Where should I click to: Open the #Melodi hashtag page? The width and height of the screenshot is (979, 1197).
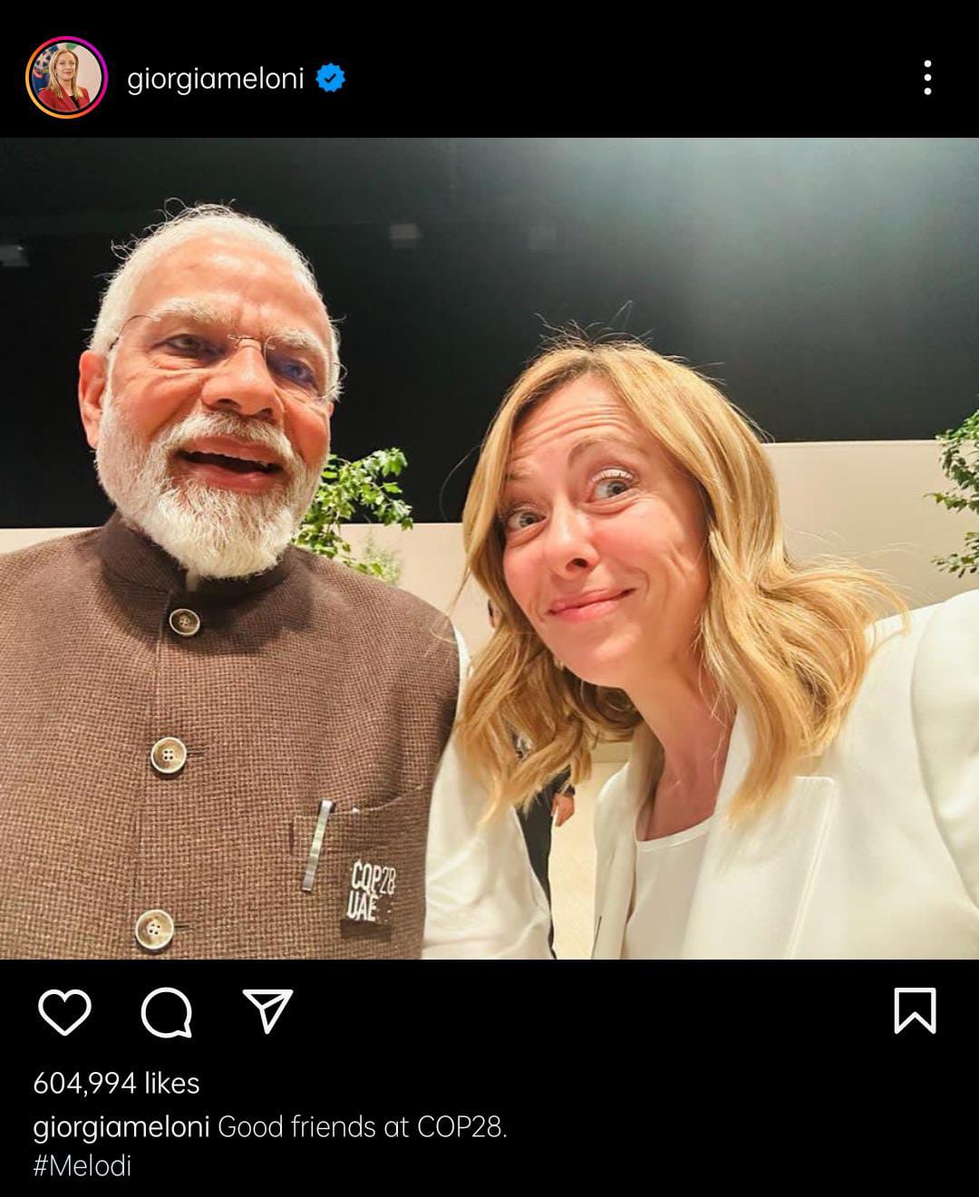[80, 1169]
